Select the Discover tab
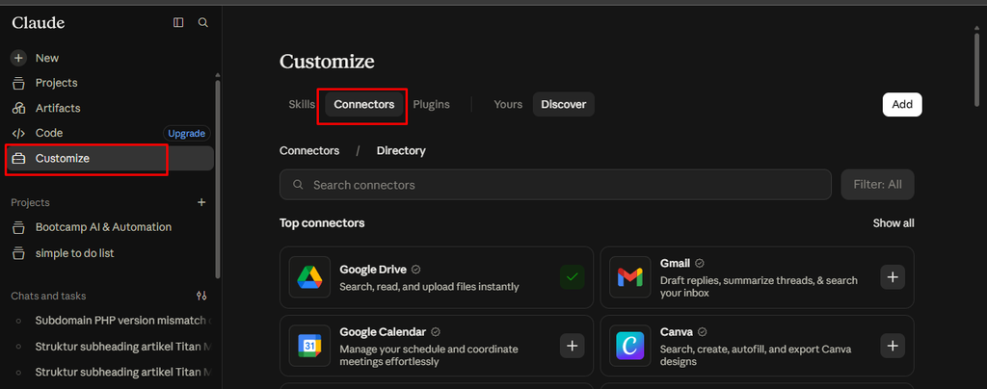The width and height of the screenshot is (987, 389). (563, 104)
